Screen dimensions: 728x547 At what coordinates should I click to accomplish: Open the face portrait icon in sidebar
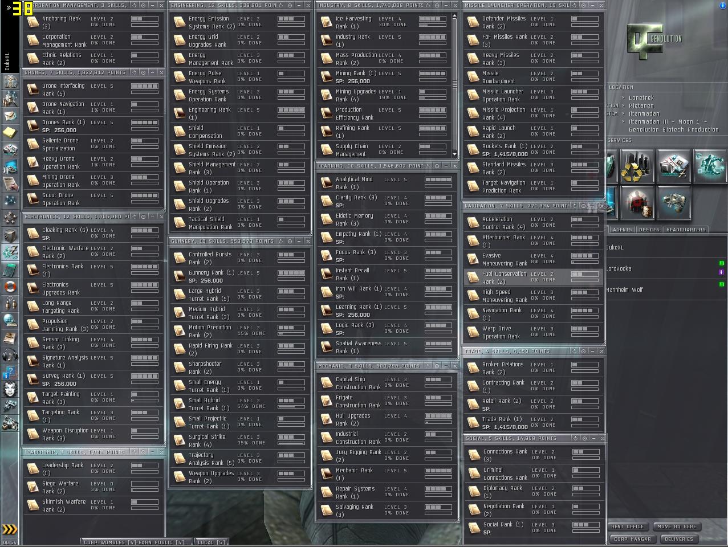(10, 389)
